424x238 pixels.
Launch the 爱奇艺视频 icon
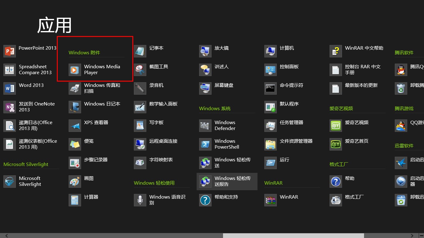pyautogui.click(x=336, y=126)
